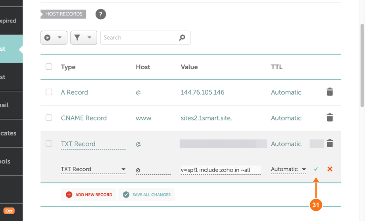This screenshot has height=221, width=365.
Task: Click the magnifier search icon
Action: click(182, 37)
